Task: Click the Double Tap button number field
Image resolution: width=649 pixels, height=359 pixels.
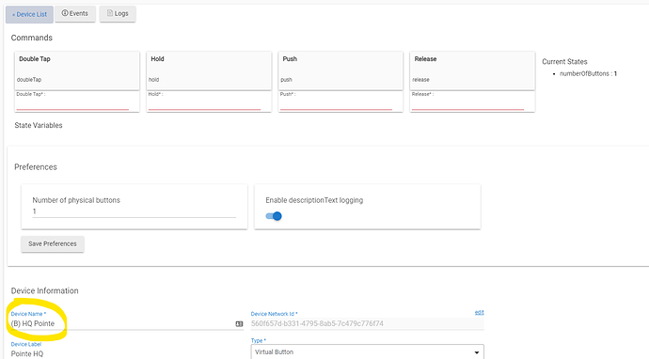Action: point(72,103)
